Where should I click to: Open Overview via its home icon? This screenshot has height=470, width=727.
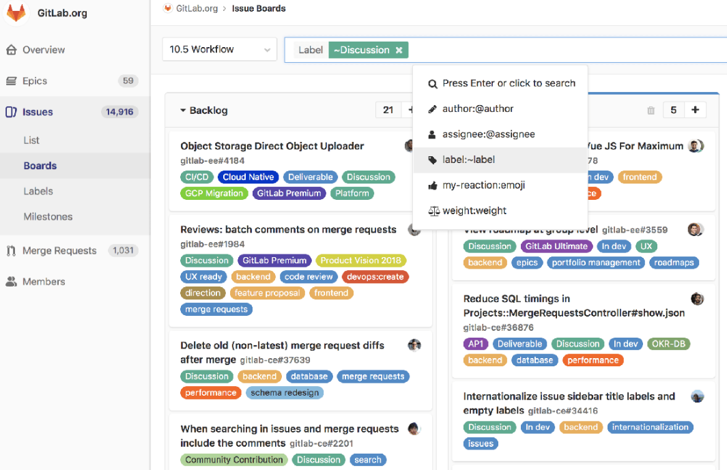coord(11,50)
